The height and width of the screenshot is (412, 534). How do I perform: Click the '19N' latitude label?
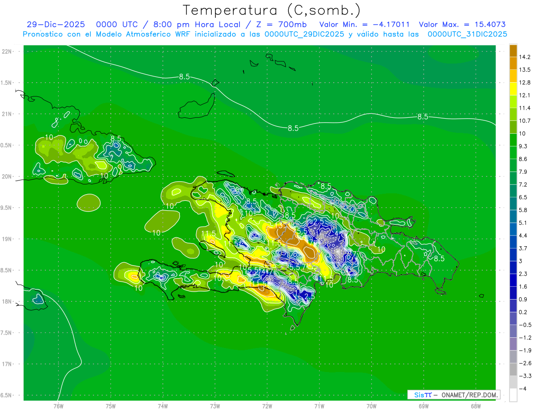coord(7,239)
